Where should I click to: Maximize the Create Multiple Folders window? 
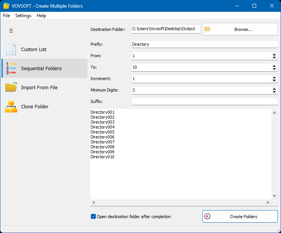coord(254,6)
